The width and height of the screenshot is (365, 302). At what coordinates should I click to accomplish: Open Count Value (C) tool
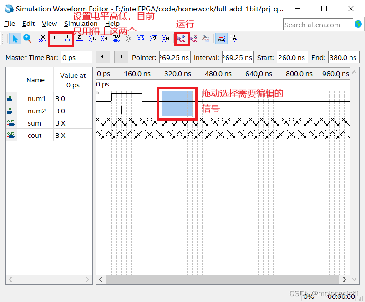129,39
